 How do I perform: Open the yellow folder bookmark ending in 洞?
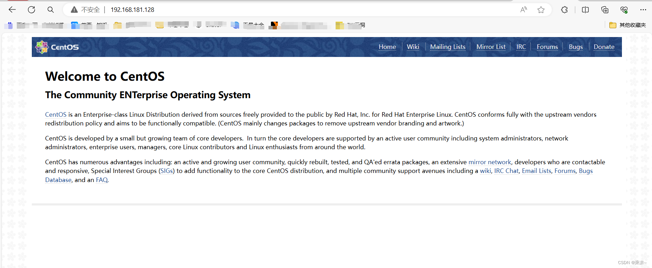pyautogui.click(x=350, y=25)
